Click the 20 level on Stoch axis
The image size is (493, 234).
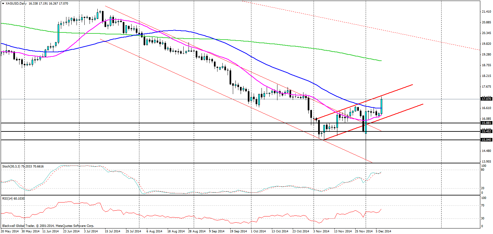click(x=483, y=188)
